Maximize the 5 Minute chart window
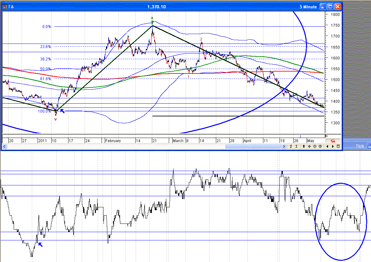 tap(331, 7)
